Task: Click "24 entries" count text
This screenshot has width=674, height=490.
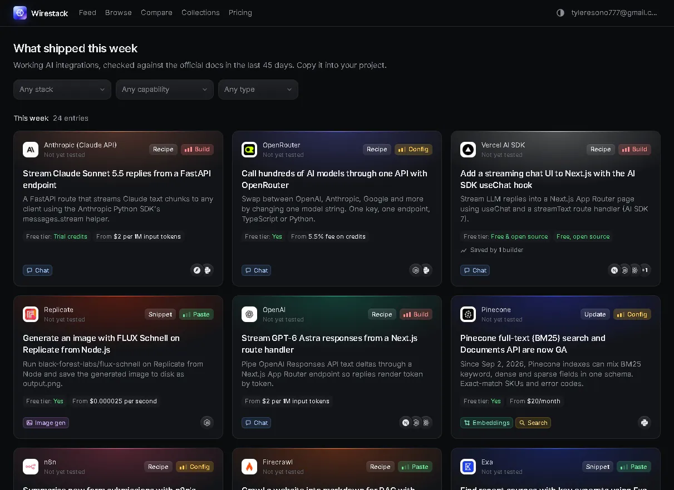Action: tap(71, 118)
